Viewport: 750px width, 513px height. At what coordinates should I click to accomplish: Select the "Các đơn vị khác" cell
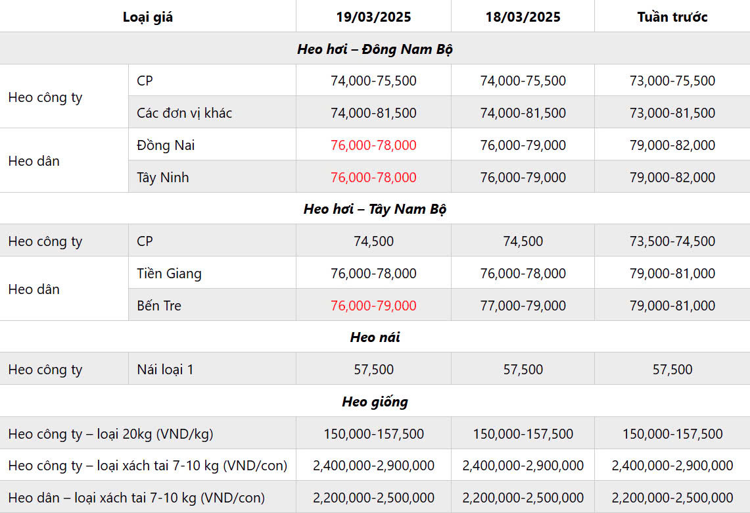[x=184, y=113]
